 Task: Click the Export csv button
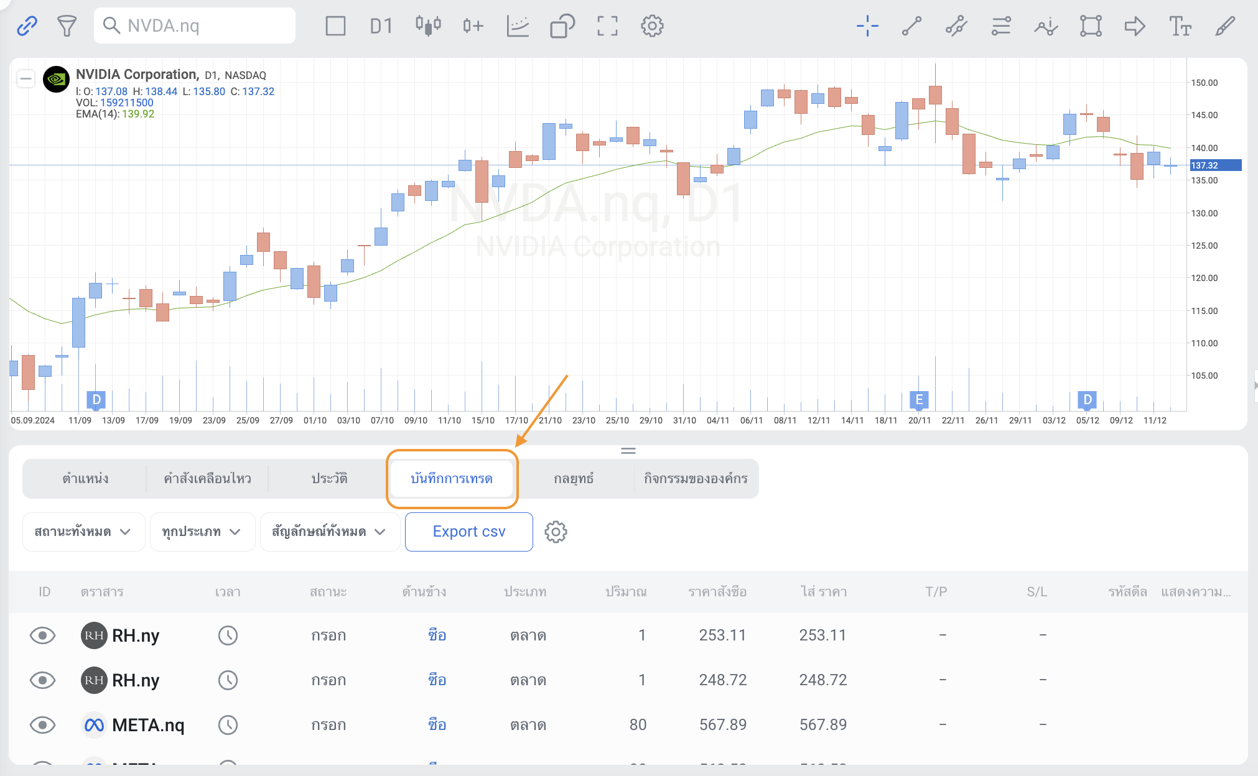point(468,532)
